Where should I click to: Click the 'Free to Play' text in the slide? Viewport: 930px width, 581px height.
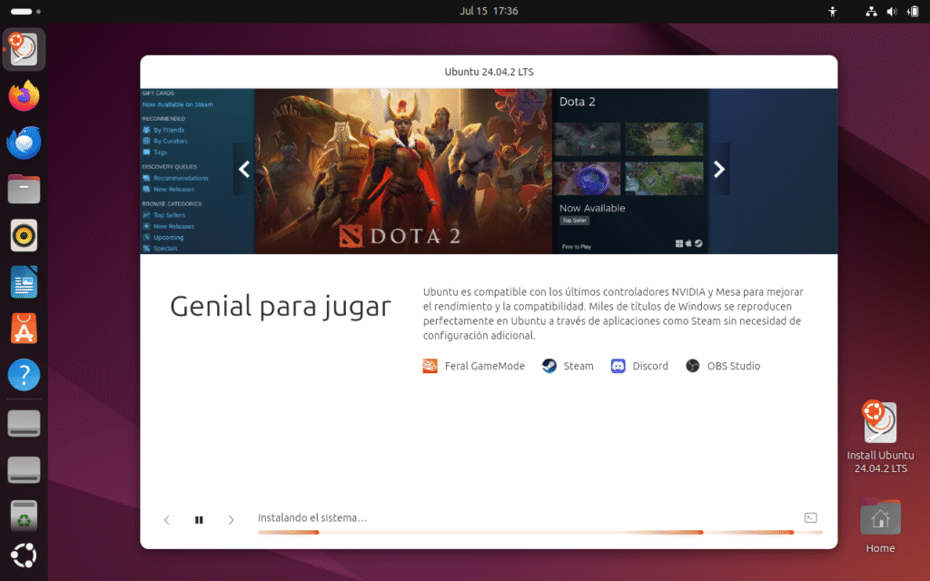pos(577,247)
